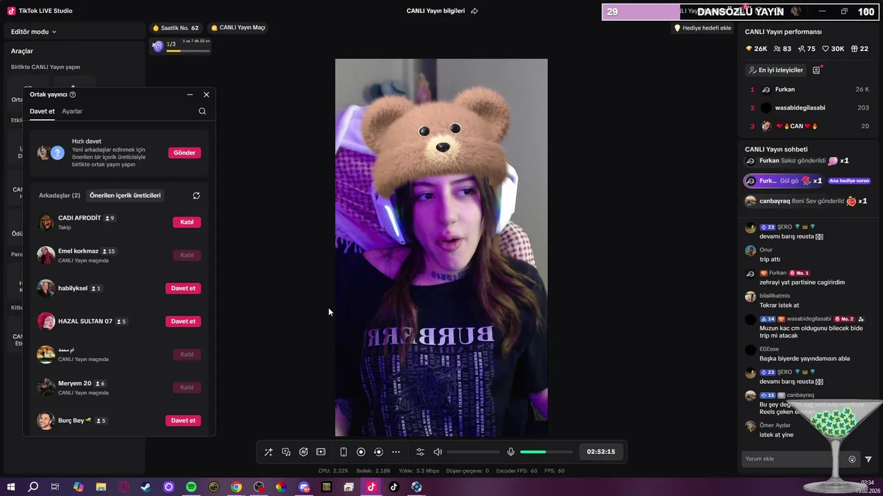Click the gifts 22 stat
Viewport: 883px width, 496px height.
pyautogui.click(x=860, y=49)
